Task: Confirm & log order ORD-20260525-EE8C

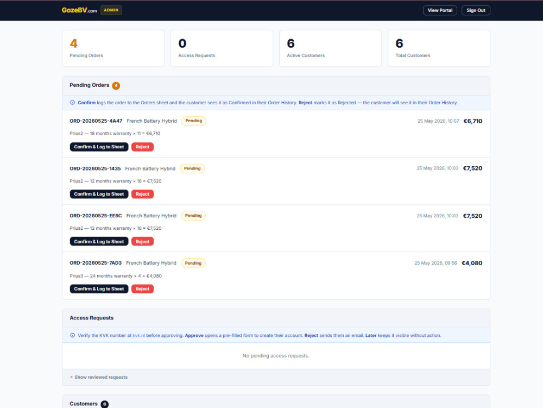Action: (99, 241)
